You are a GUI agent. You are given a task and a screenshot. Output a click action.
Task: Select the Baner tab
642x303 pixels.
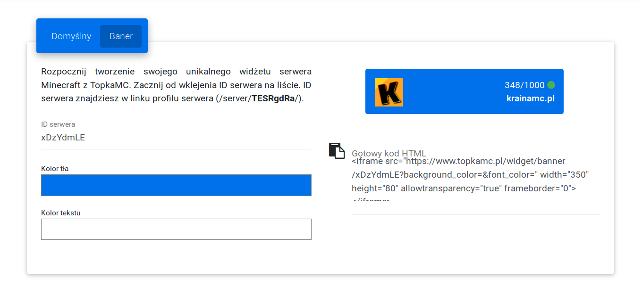click(121, 36)
